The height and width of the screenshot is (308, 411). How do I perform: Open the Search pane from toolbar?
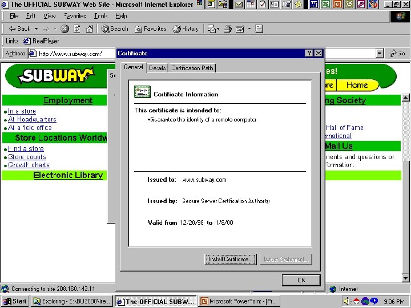coord(115,29)
